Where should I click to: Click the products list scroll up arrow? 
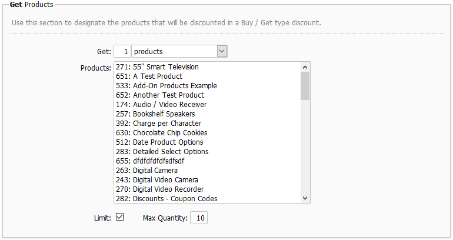[x=305, y=67]
